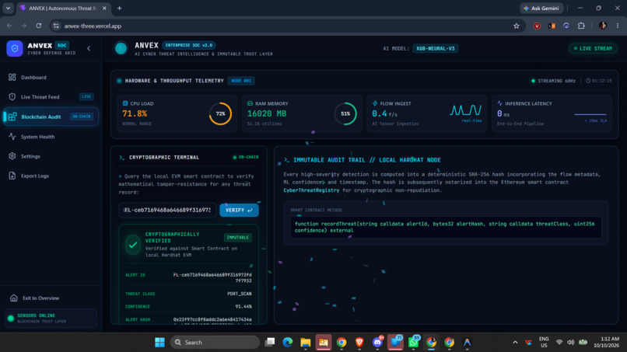
Task: Click the verified green checkmark icon
Action: coord(133,245)
